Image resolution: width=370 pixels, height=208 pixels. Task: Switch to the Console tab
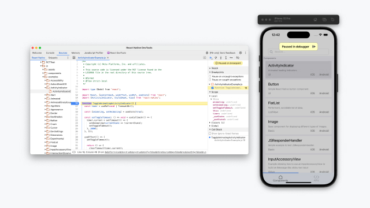pyautogui.click(x=50, y=53)
